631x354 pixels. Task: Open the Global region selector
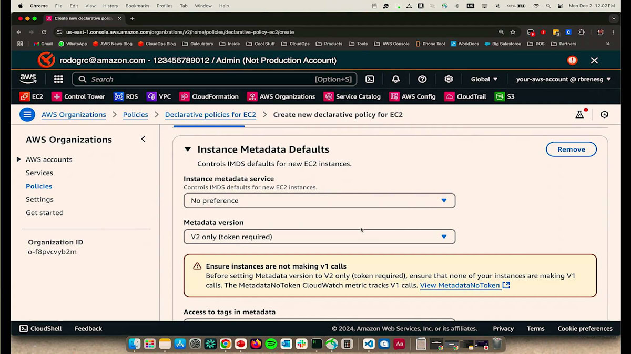tap(484, 79)
